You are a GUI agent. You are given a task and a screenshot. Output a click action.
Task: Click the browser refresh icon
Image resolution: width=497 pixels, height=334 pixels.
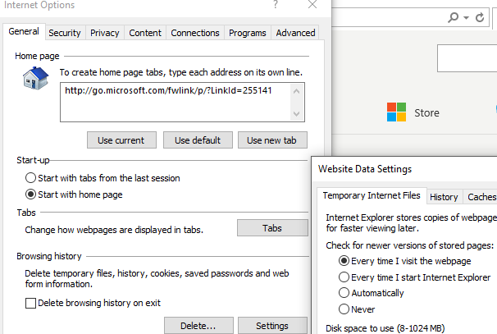480,17
